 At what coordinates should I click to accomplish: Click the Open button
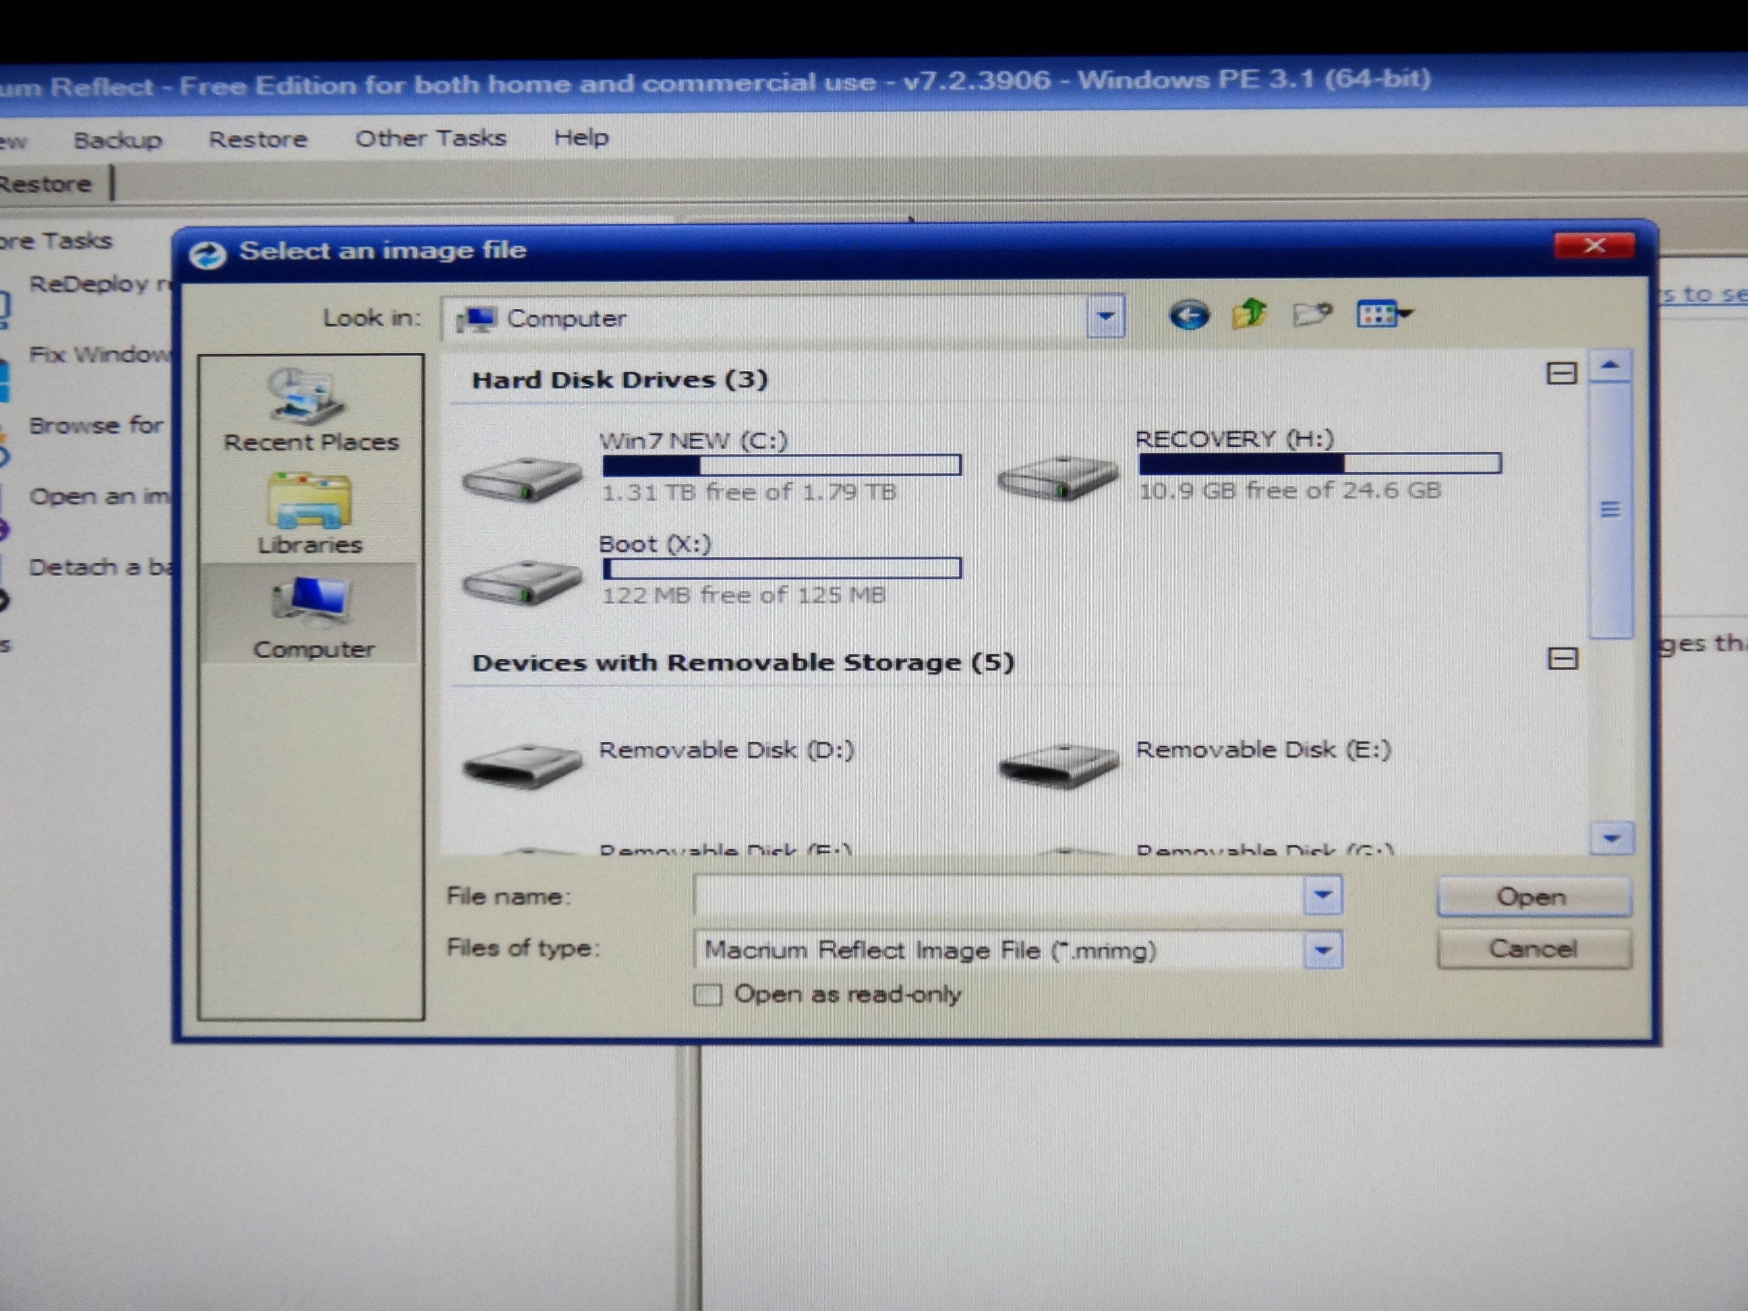point(1533,896)
